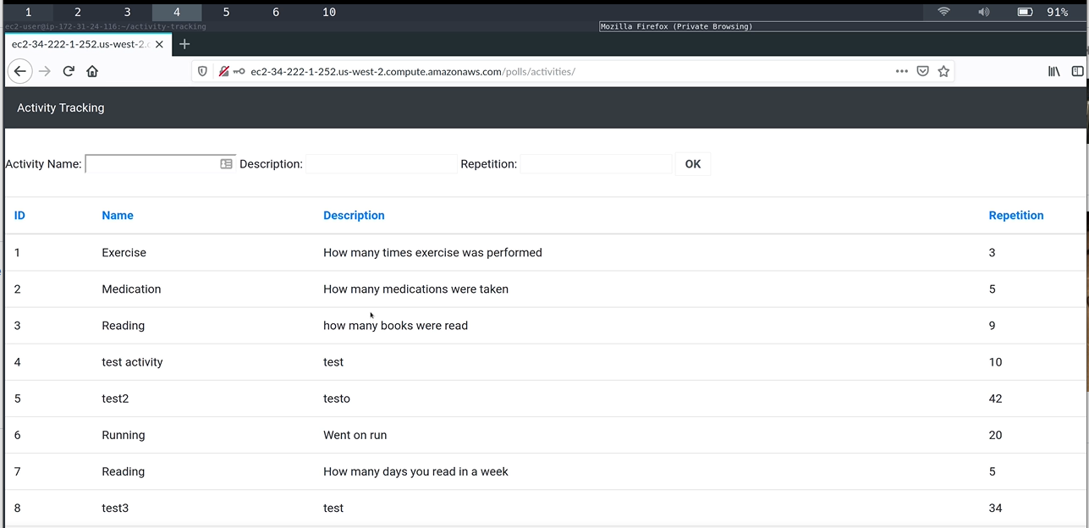
Task: Click the insecure connection padlock icon
Action: tap(224, 72)
